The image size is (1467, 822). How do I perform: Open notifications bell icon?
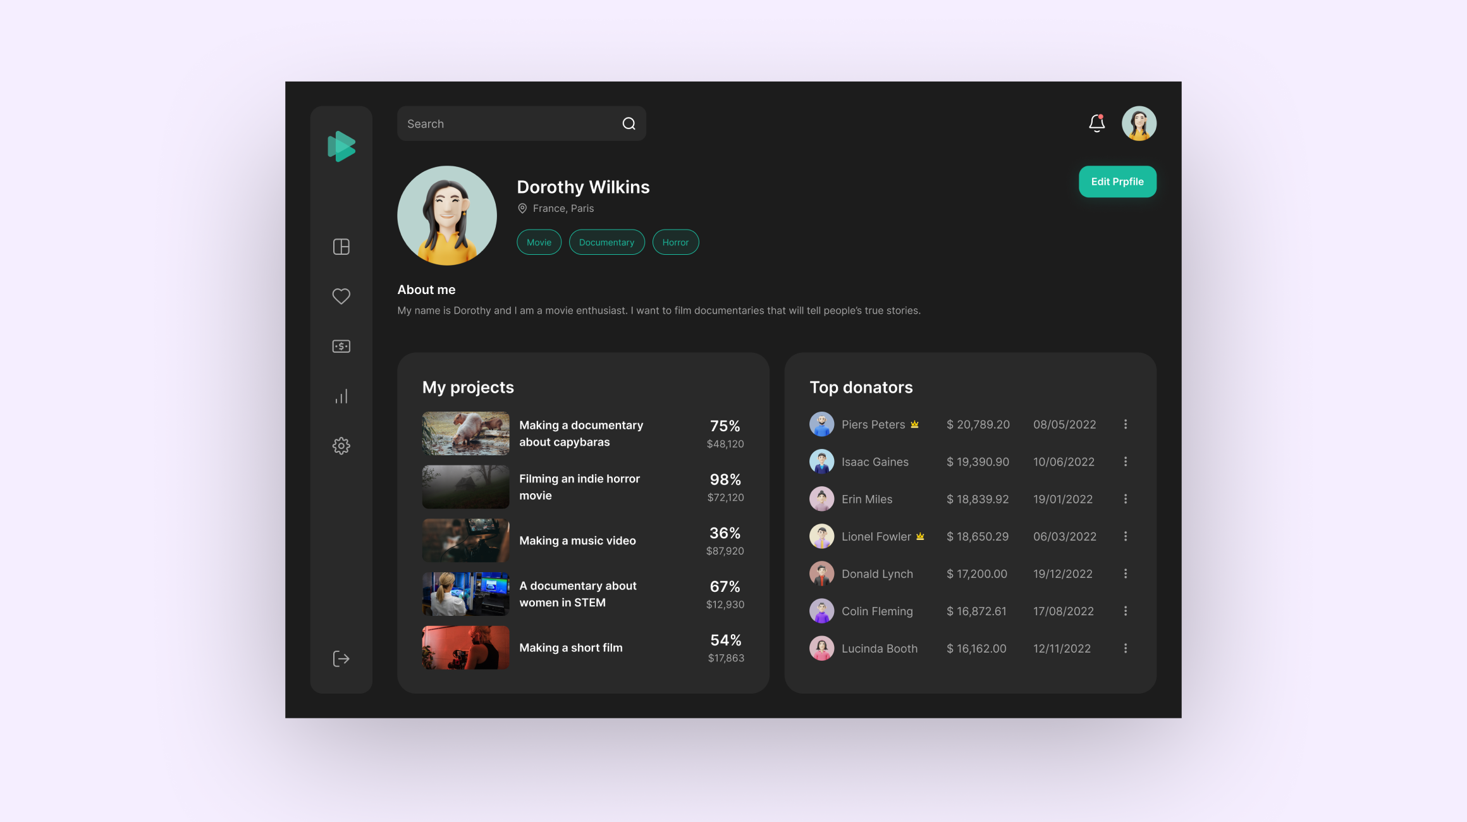(1096, 123)
